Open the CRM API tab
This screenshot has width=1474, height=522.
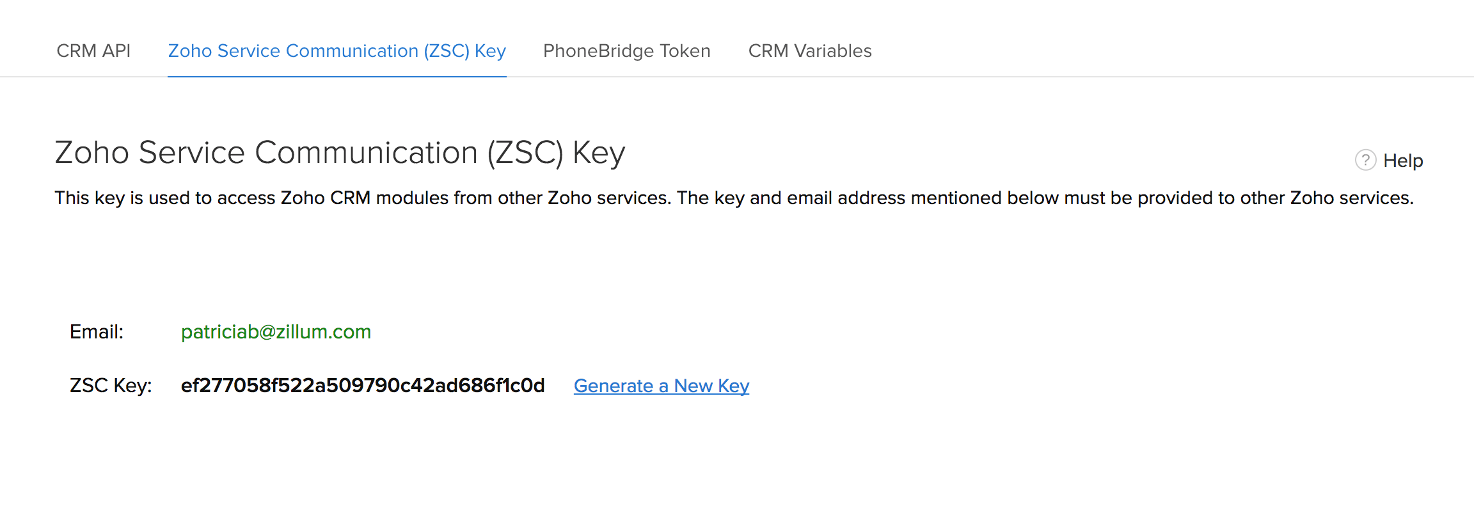(x=93, y=51)
